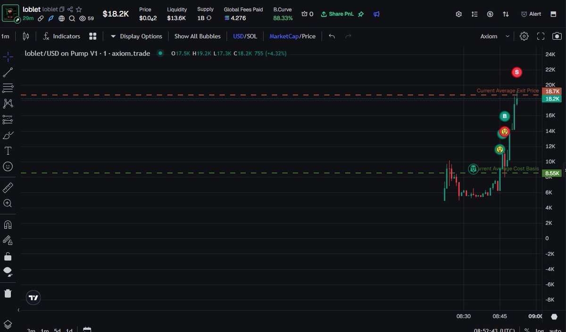
Task: Create a price Alert
Action: tap(531, 14)
